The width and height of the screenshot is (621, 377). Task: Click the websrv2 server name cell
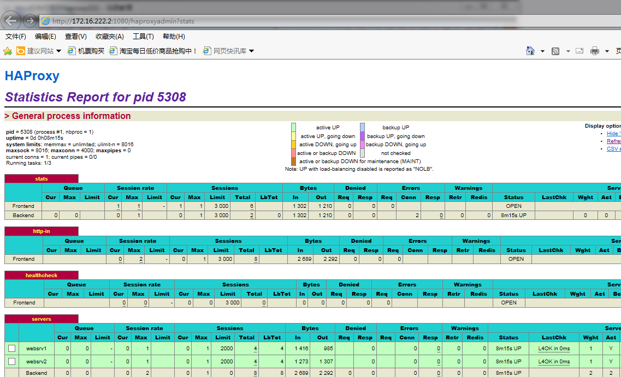(x=37, y=362)
